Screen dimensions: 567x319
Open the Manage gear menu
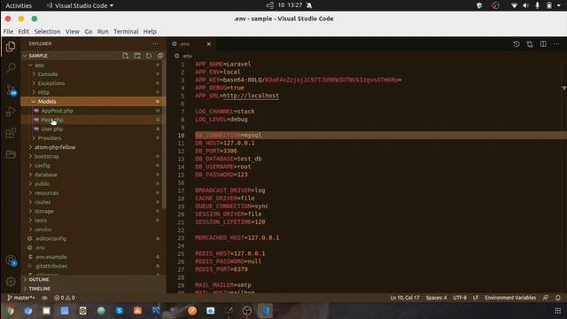tap(11, 282)
